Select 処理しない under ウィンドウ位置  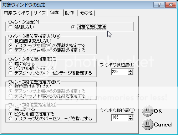pyautogui.click(x=21, y=27)
